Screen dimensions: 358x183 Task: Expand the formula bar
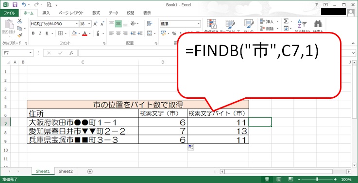354,53
